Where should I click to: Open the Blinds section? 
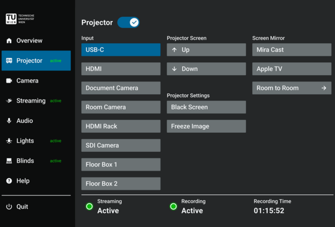(x=36, y=161)
